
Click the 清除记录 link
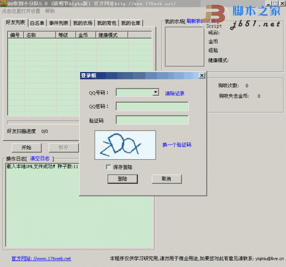[x=175, y=93]
